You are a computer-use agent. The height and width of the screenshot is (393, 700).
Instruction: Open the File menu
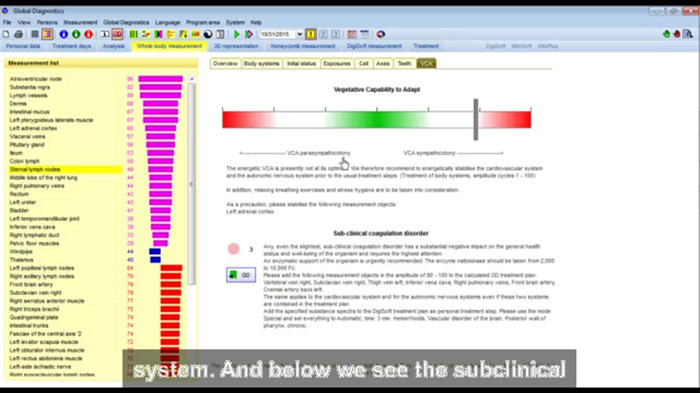[7, 22]
